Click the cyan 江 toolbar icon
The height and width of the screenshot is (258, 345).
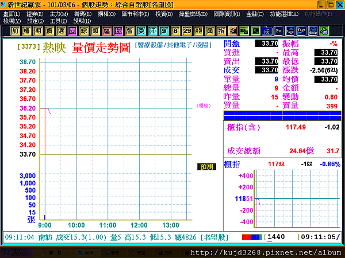152,31
